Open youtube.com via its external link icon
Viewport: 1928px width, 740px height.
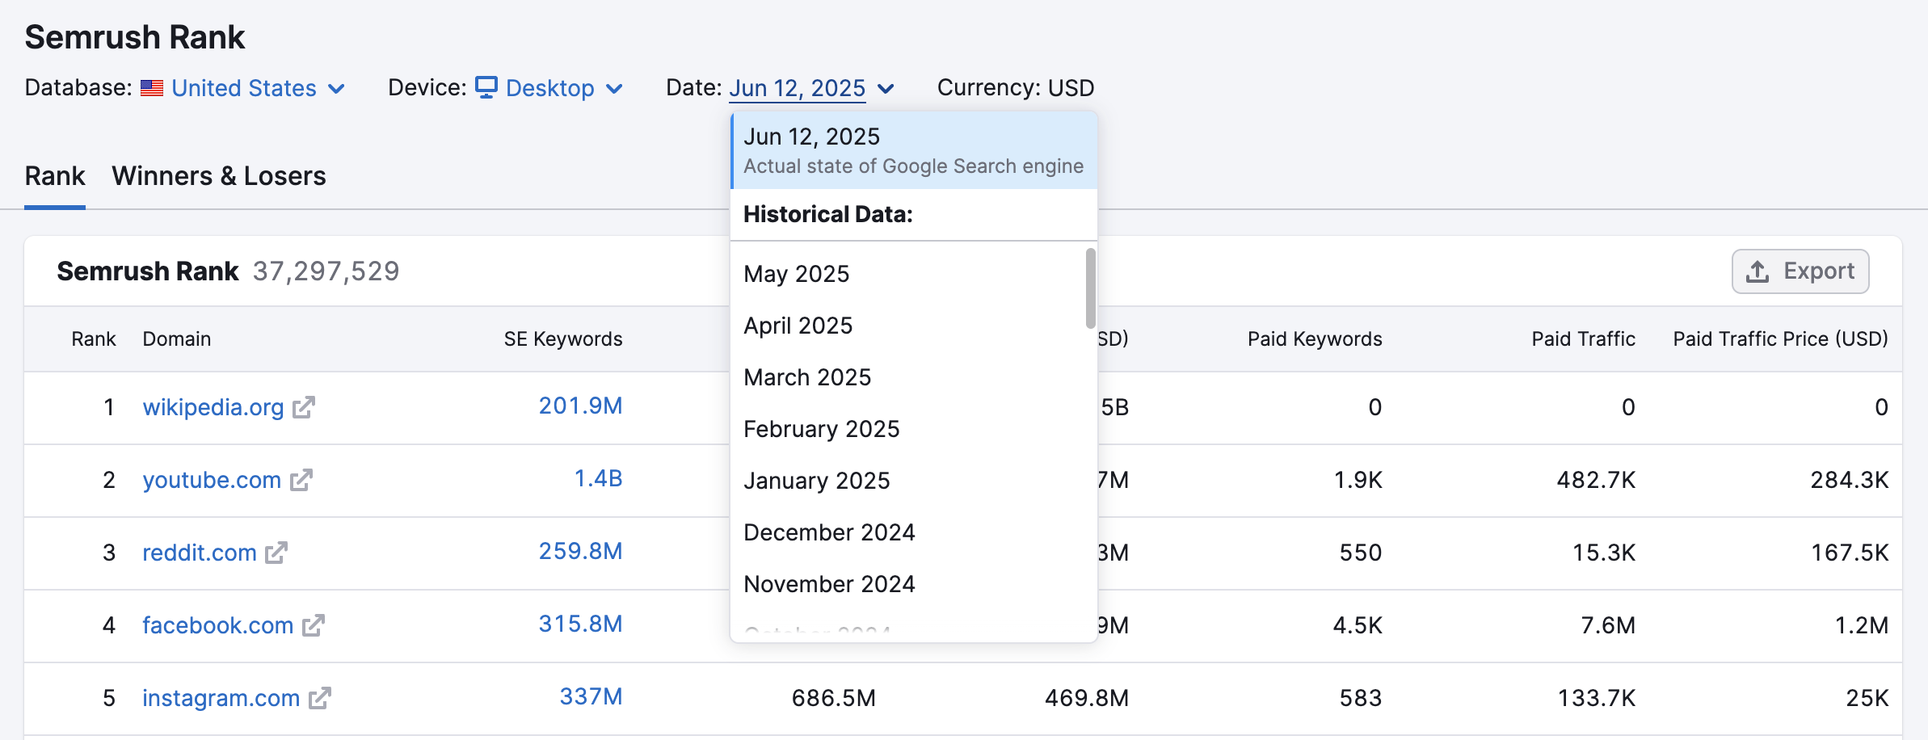pyautogui.click(x=301, y=480)
